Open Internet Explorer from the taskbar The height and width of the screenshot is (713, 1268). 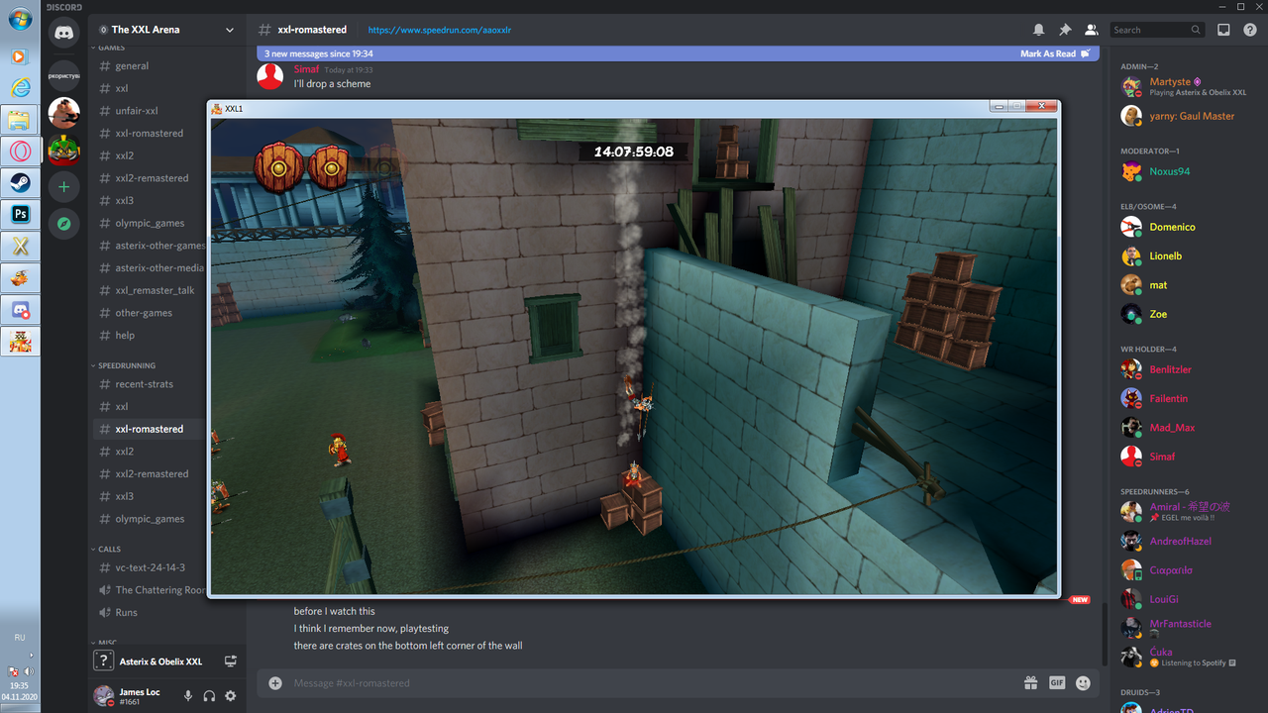point(20,87)
